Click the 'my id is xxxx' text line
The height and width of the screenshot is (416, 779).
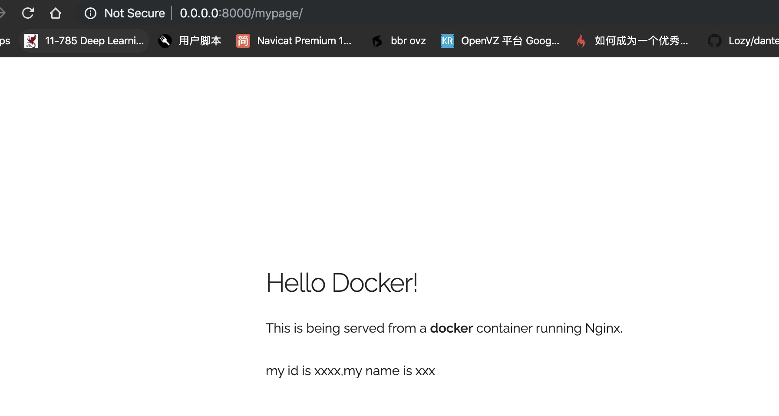(350, 371)
